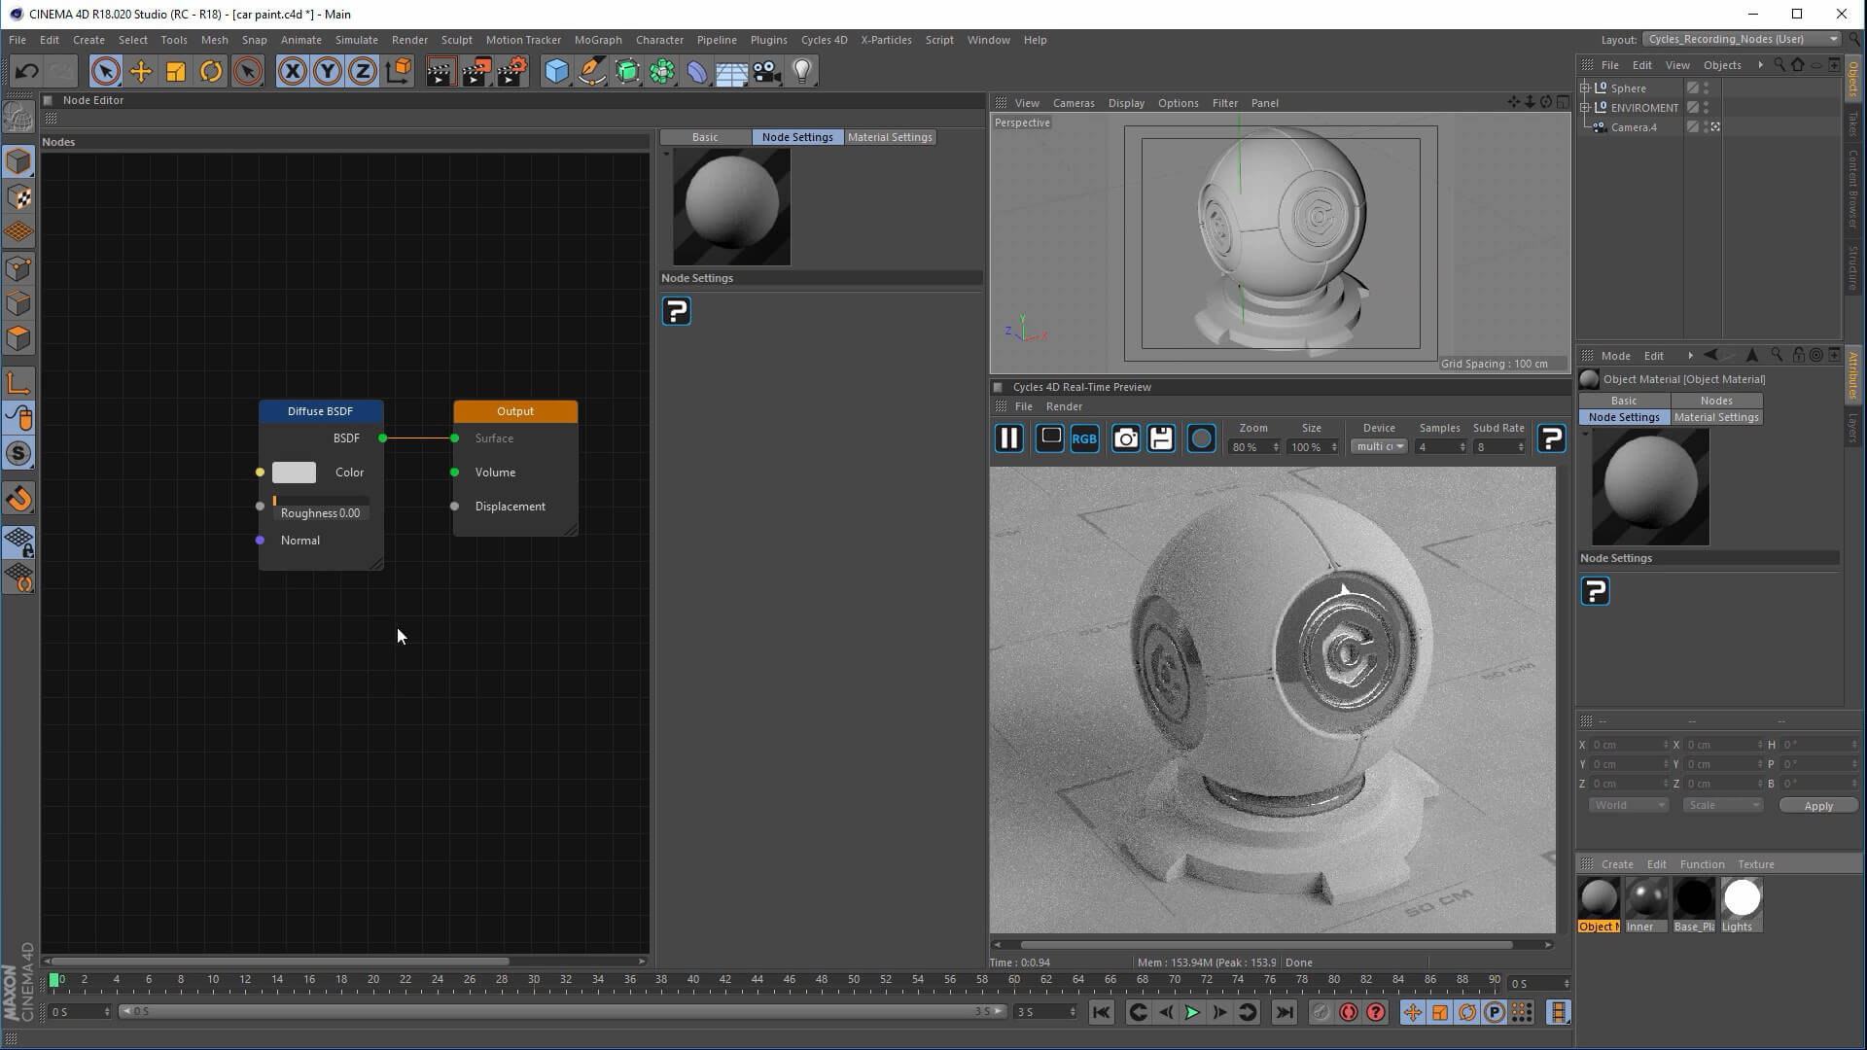Toggle Z axis lock

[363, 71]
